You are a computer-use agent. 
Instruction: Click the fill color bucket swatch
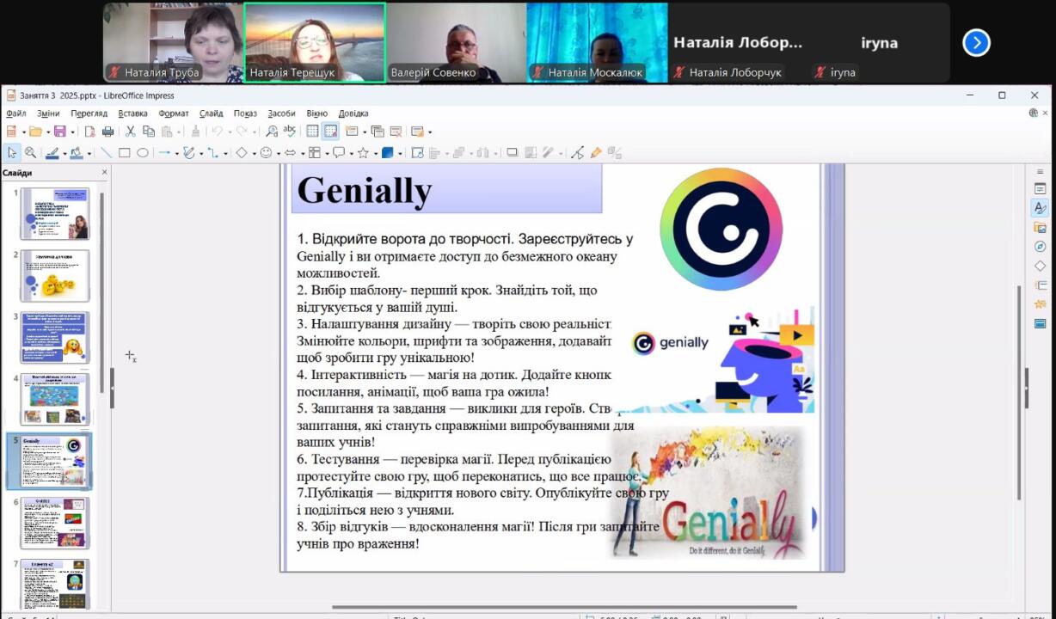77,153
